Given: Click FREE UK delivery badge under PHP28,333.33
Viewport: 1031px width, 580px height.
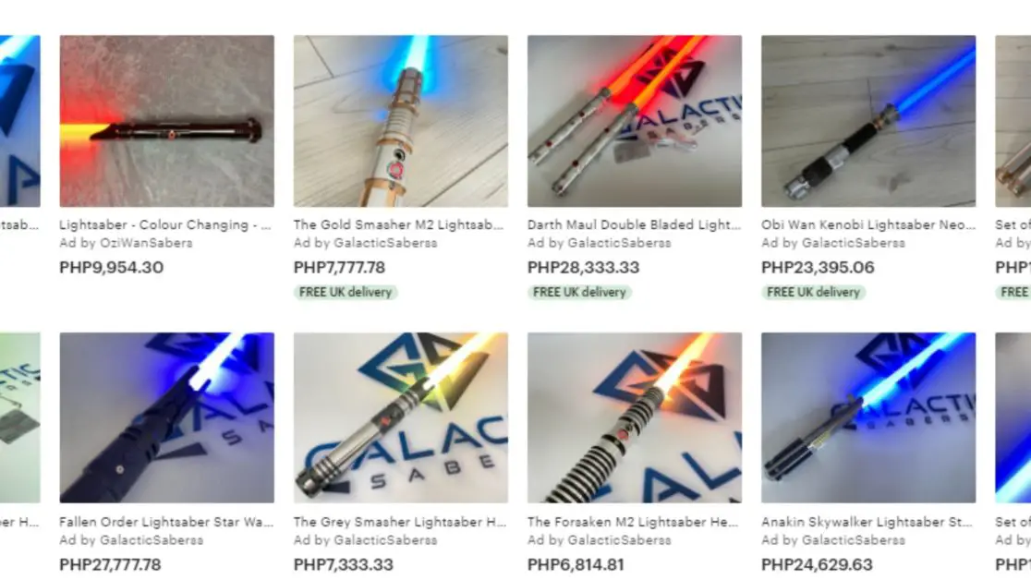Looking at the screenshot, I should (x=579, y=292).
